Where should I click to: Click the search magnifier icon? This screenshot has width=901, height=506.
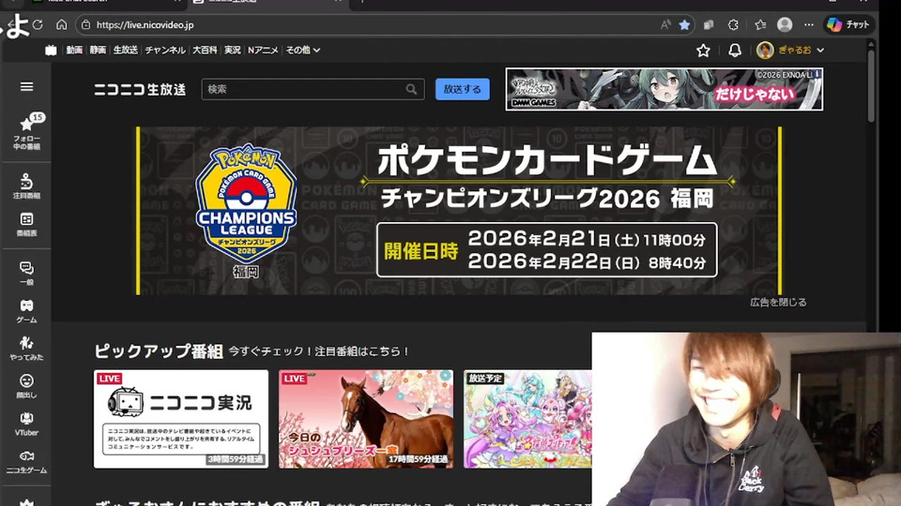coord(411,90)
